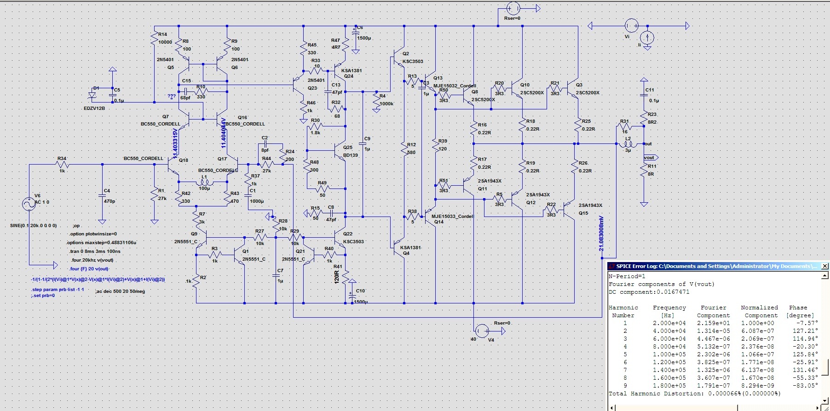The image size is (830, 411).
Task: Select the Q12 2SA1943X transistor symbol
Action: pyautogui.click(x=516, y=200)
